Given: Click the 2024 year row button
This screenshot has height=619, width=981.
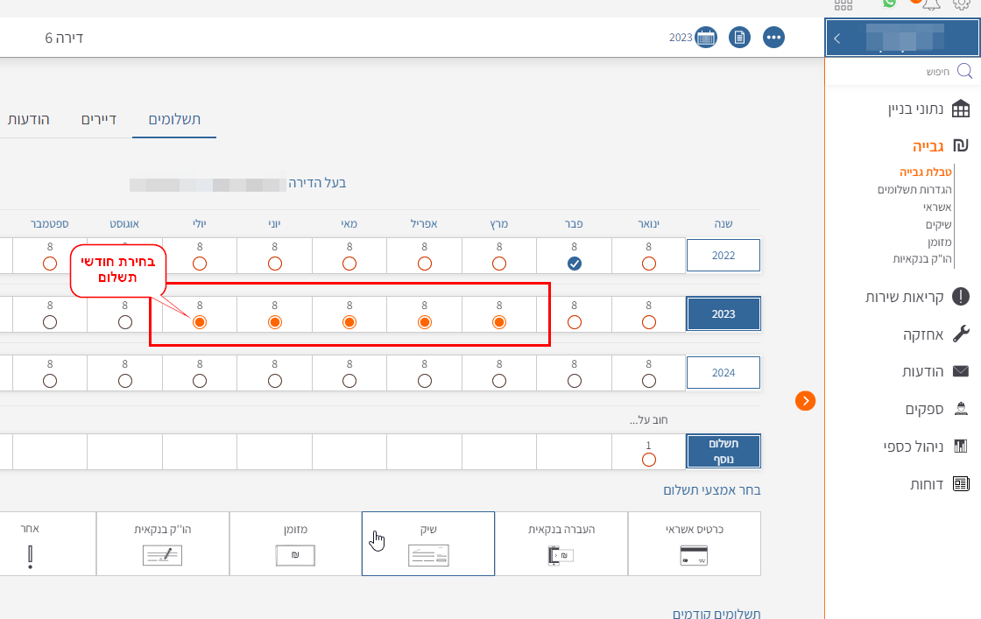Looking at the screenshot, I should point(723,372).
